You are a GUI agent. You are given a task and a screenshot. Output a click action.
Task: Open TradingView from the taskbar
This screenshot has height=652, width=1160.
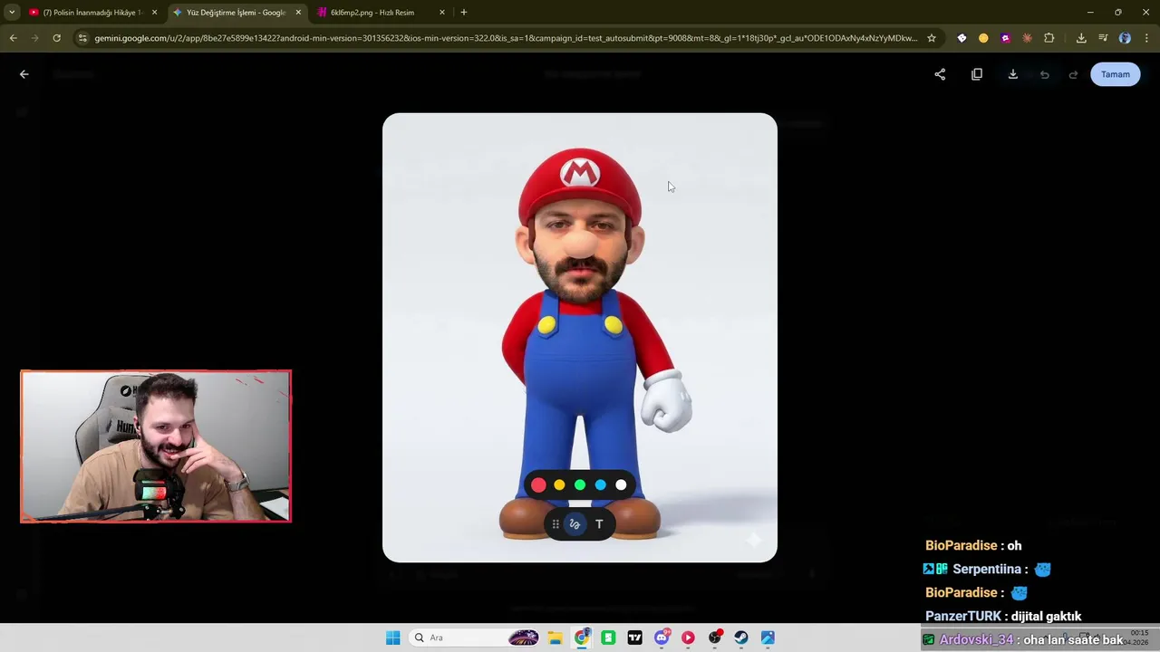pyautogui.click(x=634, y=638)
